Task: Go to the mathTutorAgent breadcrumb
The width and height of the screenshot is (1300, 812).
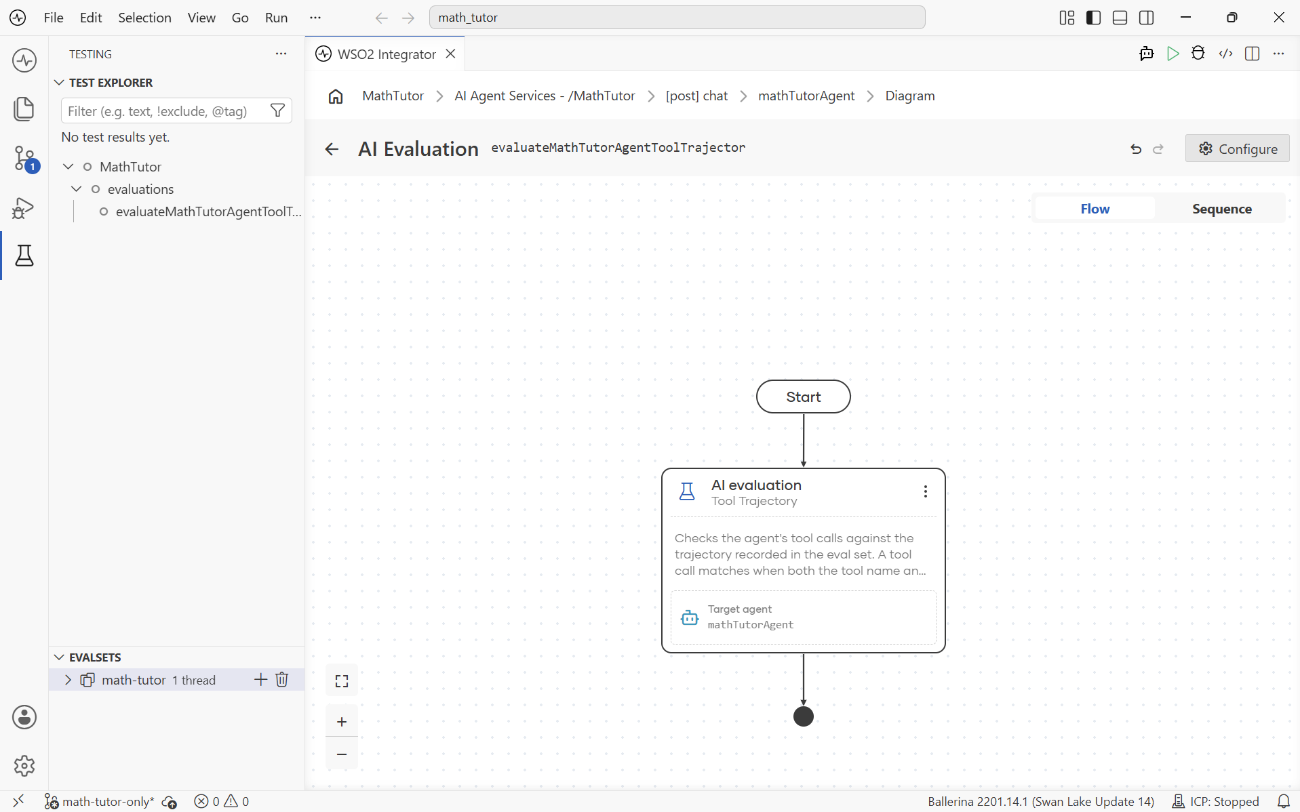Action: point(806,96)
